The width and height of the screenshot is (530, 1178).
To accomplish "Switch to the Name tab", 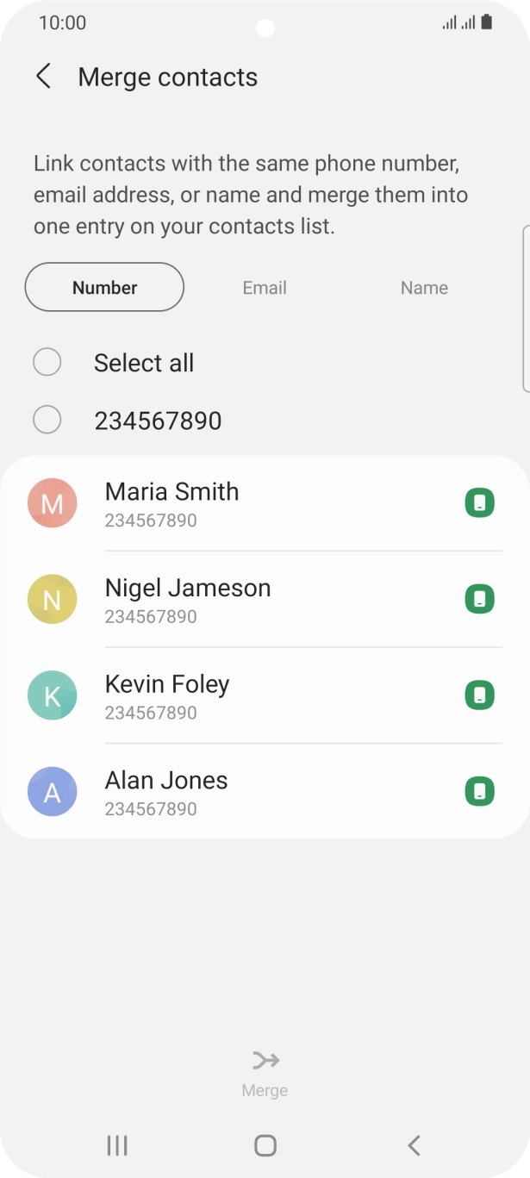I will [x=424, y=288].
